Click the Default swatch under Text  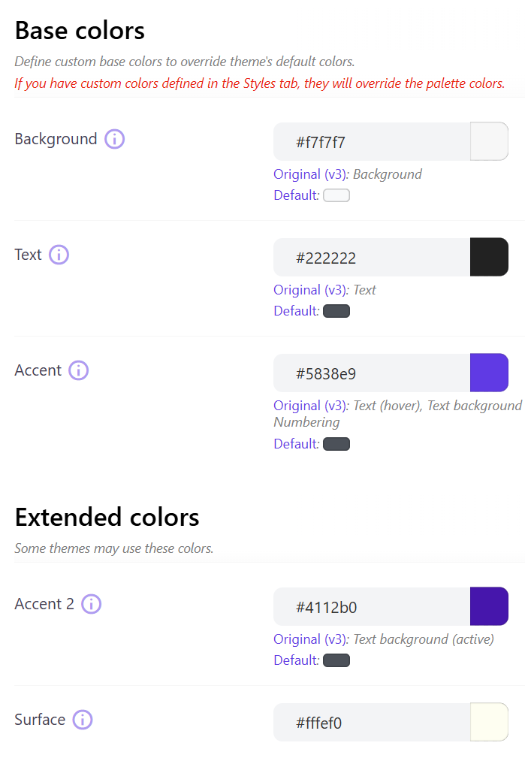click(336, 311)
